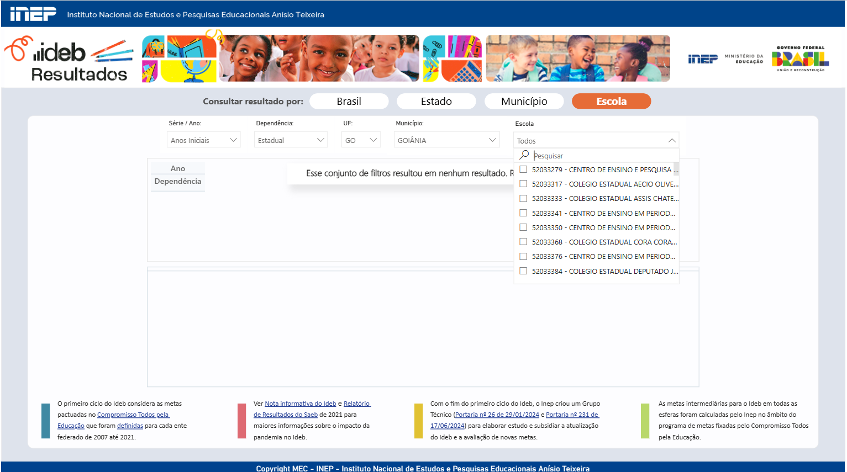This screenshot has width=847, height=472.
Task: Click the Governo Federal Brasil logo
Action: point(800,59)
